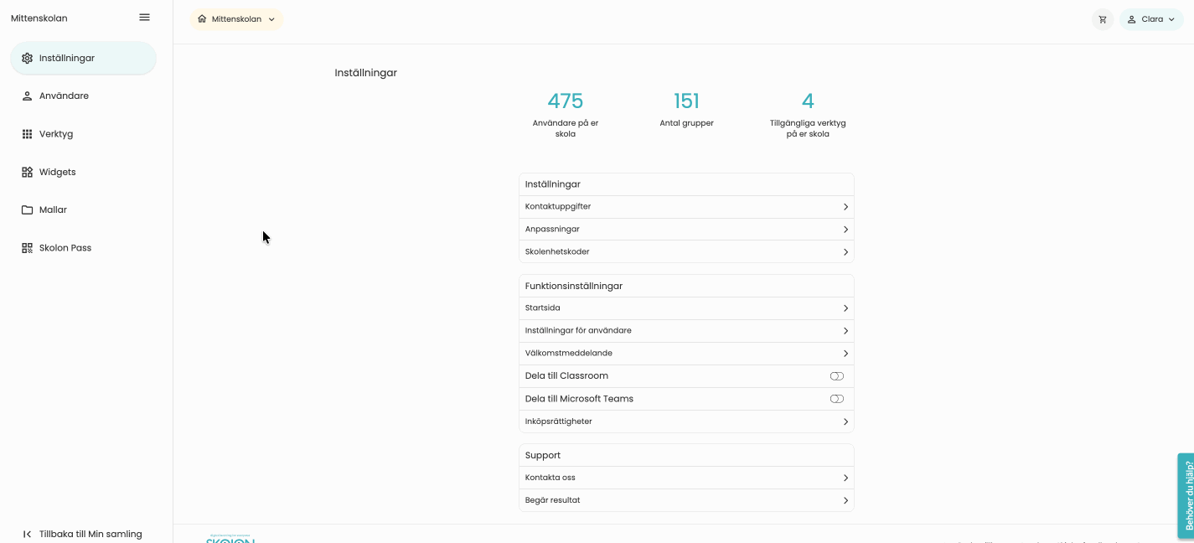Open the Mittenskolan school dropdown

(237, 19)
